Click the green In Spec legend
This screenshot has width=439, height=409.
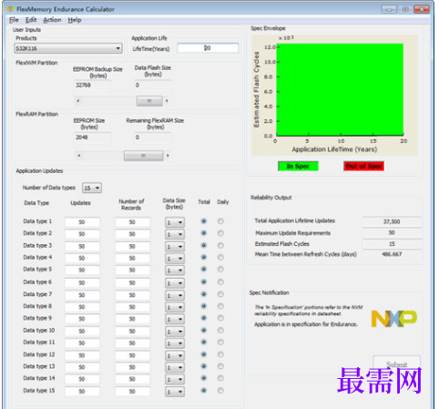tap(298, 166)
